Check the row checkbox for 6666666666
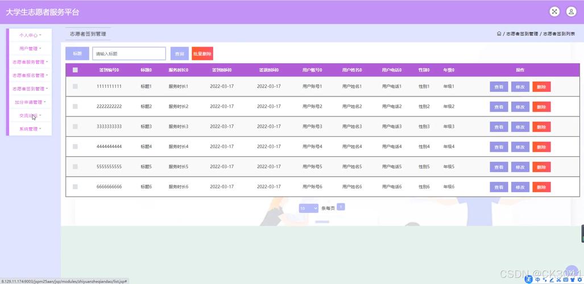The width and height of the screenshot is (584, 284). pyautogui.click(x=75, y=187)
